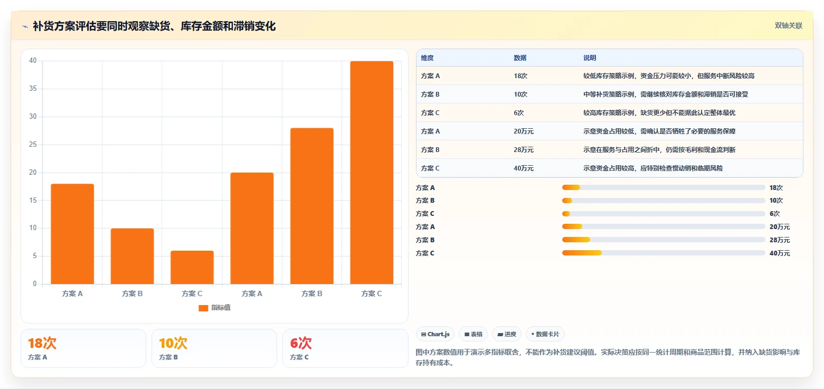Click the shortest chart bar, value 6
824x389 pixels.
(x=192, y=267)
